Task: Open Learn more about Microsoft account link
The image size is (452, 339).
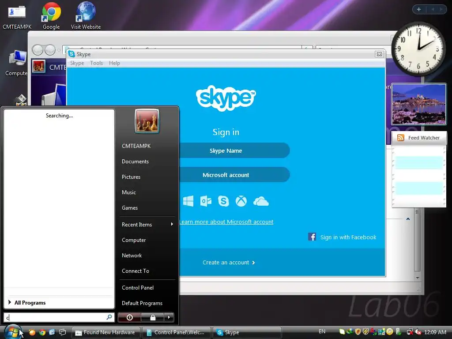Action: (226, 222)
